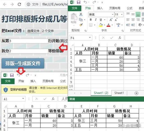Apply the red font color swatch

108,25
